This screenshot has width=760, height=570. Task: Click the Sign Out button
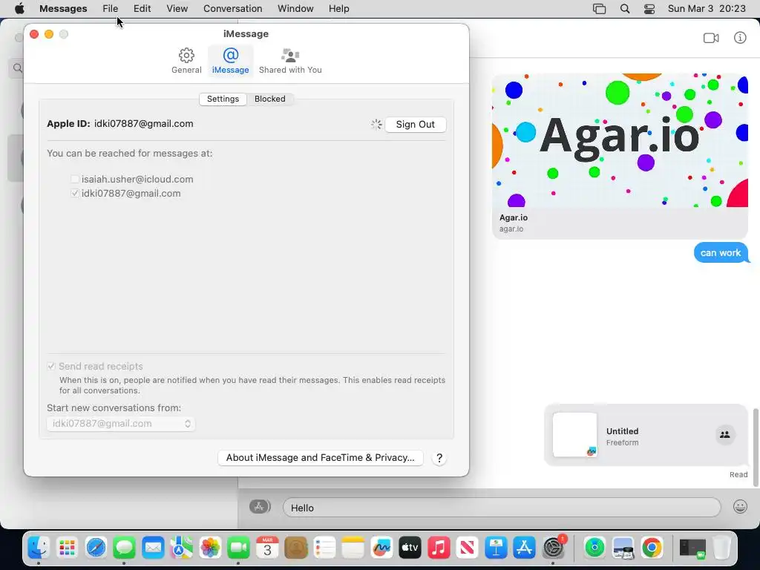pos(416,125)
